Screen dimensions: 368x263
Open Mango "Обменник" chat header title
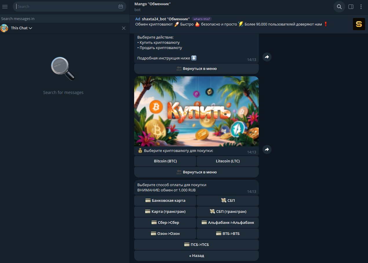(152, 4)
